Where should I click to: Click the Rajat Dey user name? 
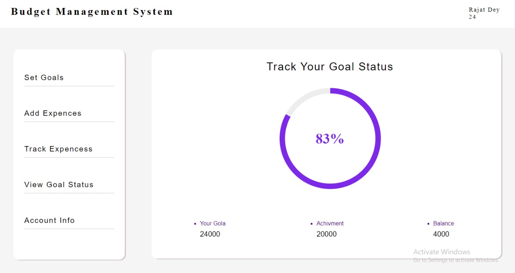click(484, 10)
